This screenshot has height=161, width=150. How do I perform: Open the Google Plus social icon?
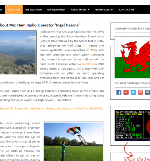[x=126, y=92]
